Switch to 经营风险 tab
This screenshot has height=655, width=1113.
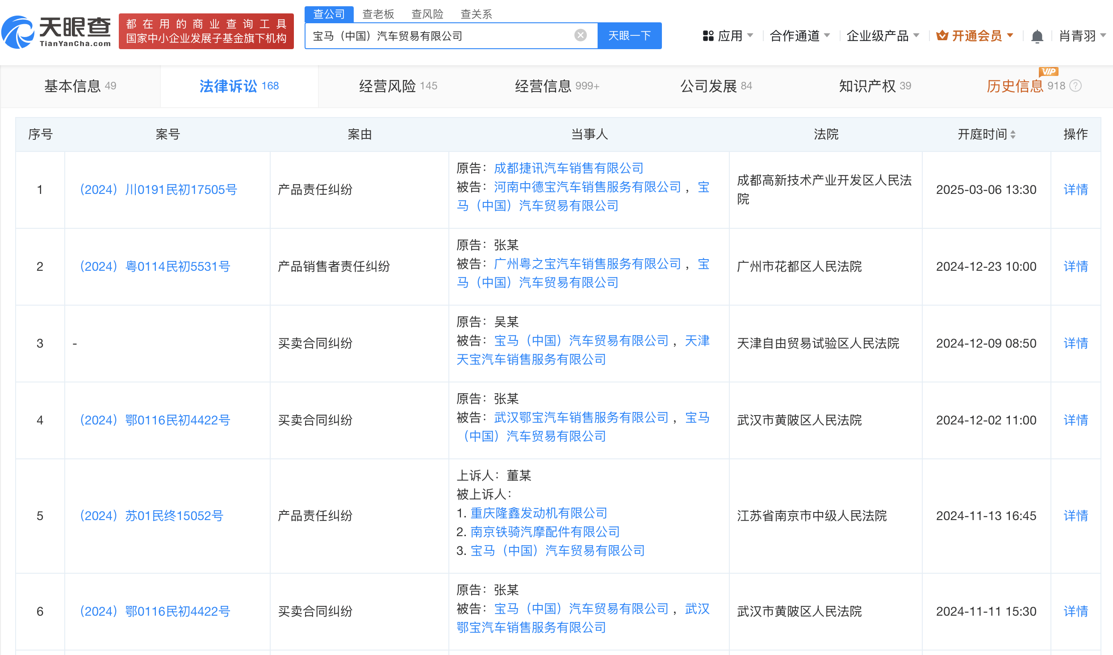point(398,86)
